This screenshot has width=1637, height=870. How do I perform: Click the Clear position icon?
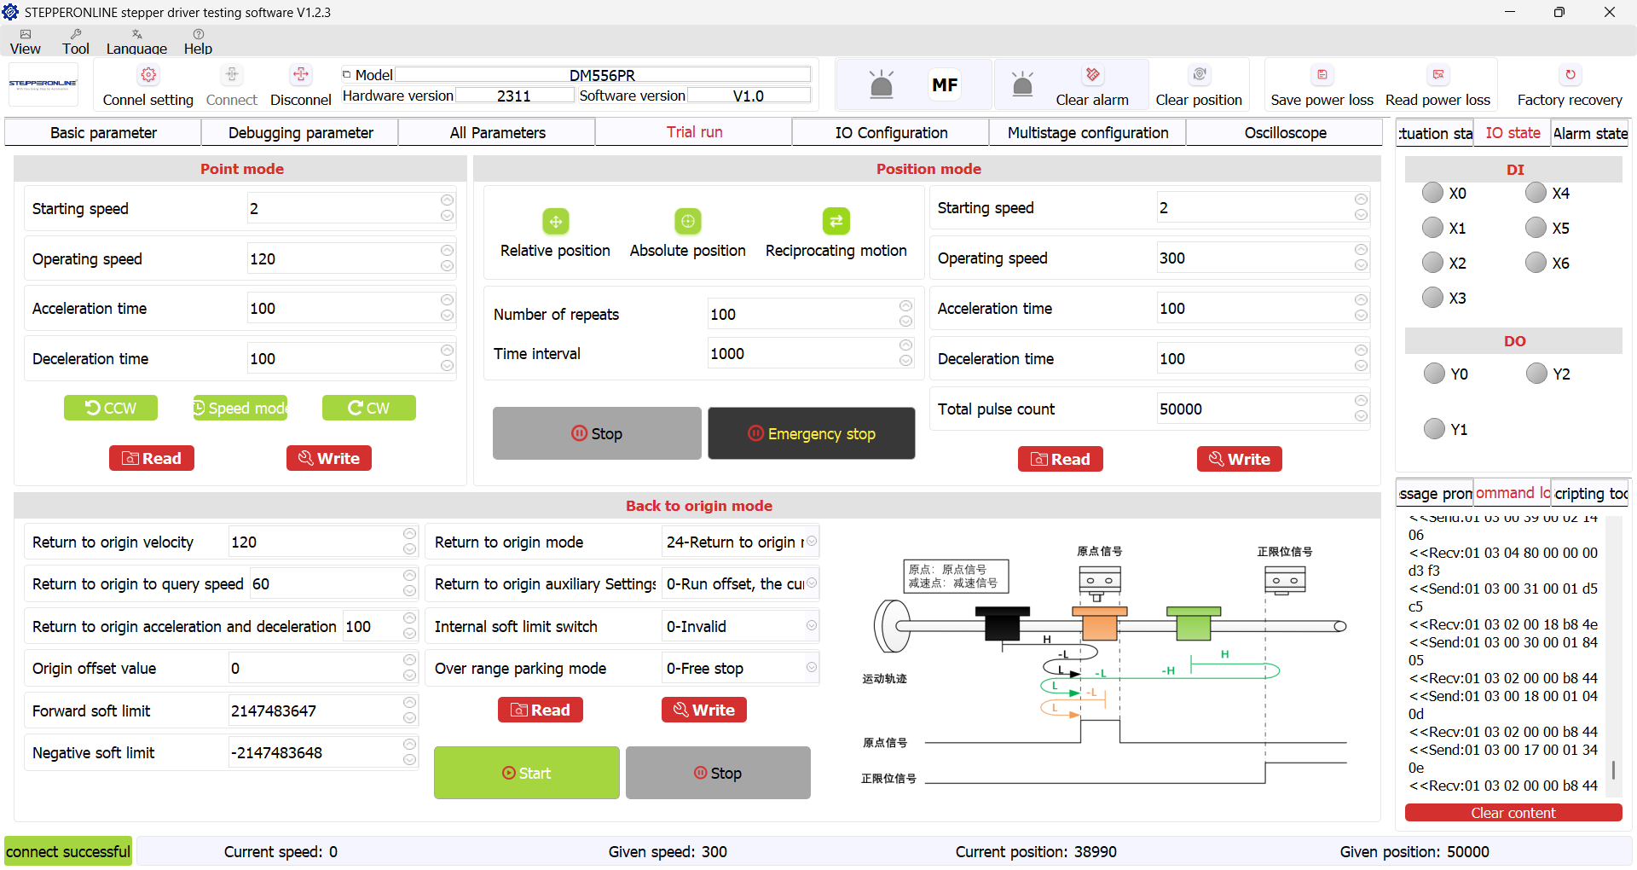click(x=1199, y=75)
